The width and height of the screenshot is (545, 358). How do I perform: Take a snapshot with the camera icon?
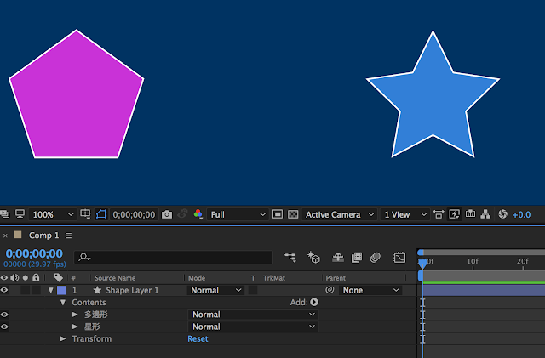coord(167,214)
